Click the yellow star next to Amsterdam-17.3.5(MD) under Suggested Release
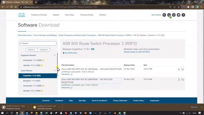 43,60
